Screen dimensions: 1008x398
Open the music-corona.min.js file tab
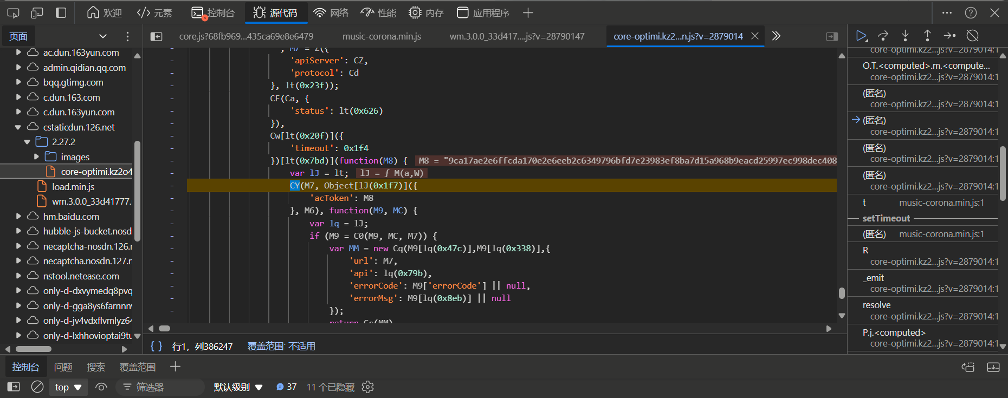point(382,36)
